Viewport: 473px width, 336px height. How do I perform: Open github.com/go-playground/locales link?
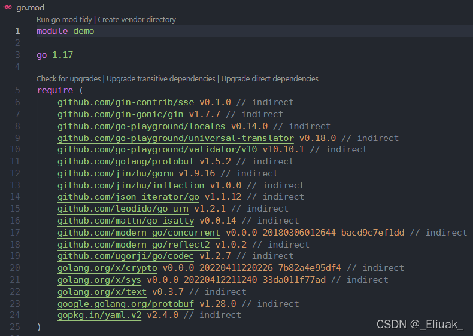(141, 126)
